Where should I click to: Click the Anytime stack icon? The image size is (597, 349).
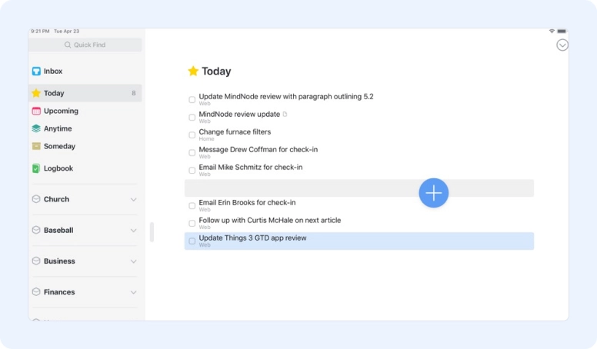36,128
